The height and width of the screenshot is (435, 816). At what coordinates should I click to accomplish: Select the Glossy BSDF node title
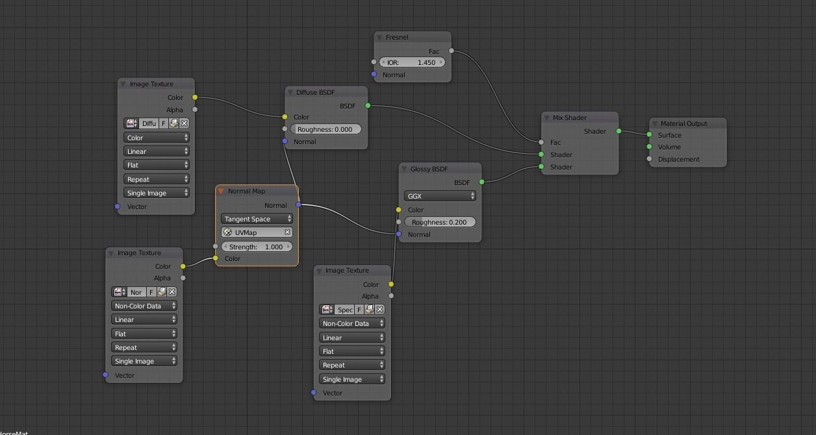(x=429, y=169)
